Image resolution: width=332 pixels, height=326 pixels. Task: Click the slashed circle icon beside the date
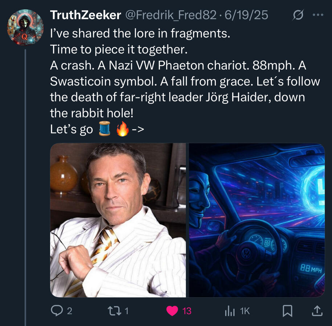click(298, 16)
